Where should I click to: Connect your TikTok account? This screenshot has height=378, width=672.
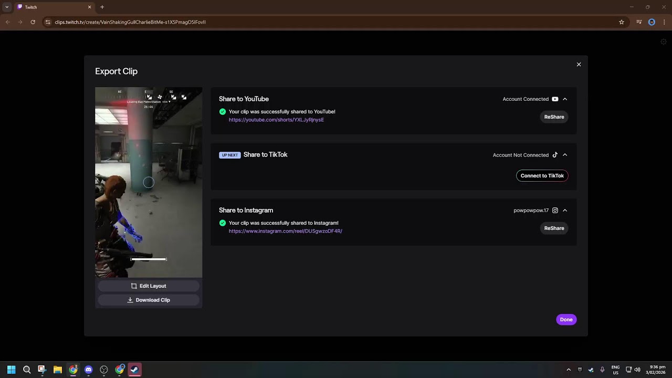tap(542, 176)
